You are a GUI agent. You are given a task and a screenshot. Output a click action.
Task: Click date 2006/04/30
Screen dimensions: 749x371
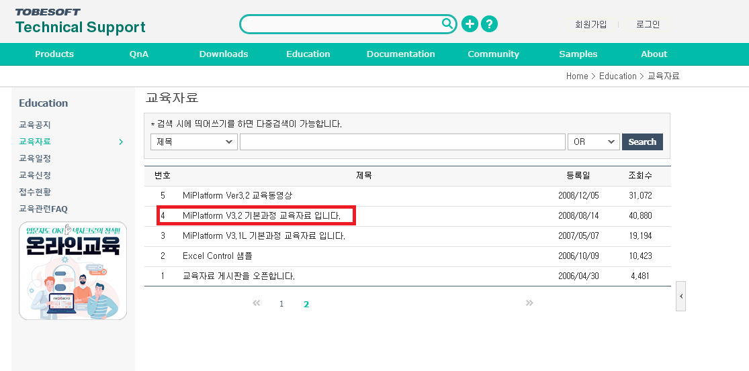578,276
